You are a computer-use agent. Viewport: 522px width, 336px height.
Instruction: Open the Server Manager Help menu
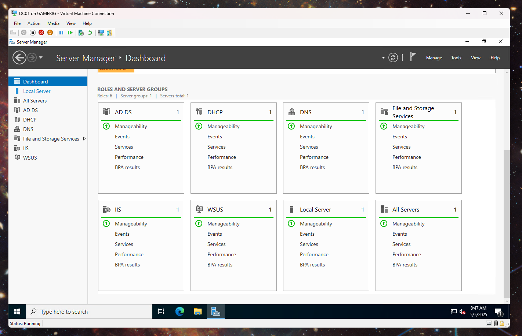495,58
